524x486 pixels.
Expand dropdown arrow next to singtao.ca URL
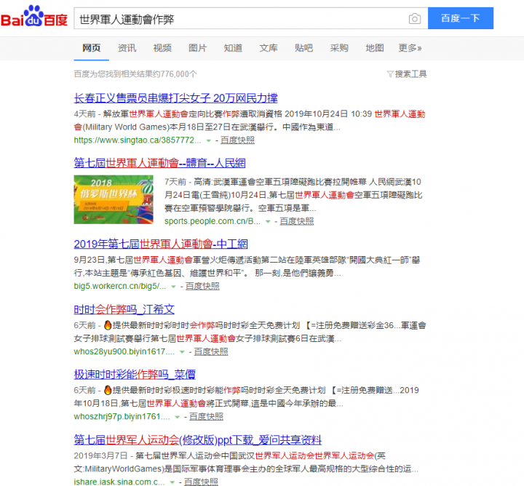(209, 140)
